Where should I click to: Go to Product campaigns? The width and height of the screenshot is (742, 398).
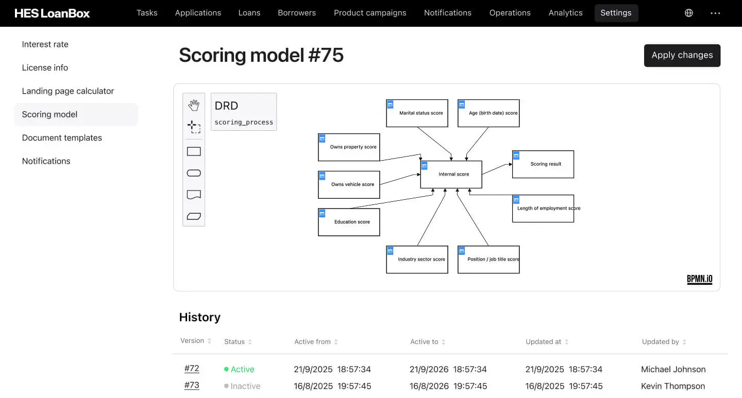(370, 13)
